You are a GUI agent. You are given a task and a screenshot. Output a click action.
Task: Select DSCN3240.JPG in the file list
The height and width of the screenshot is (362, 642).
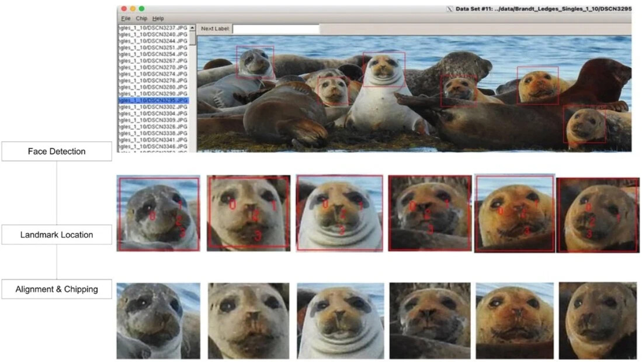153,35
